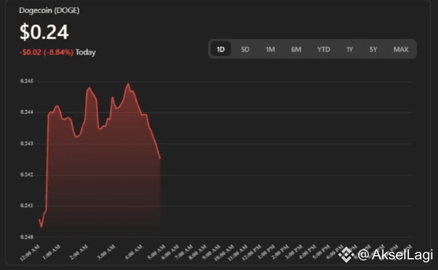Click the 0.242 y-axis label
438x270 pixels.
[x=27, y=174]
